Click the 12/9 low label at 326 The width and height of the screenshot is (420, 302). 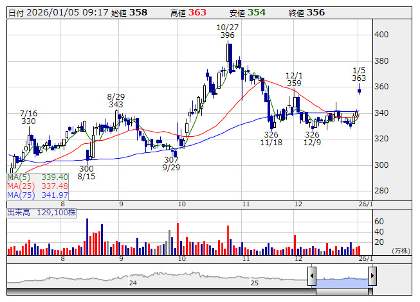(x=312, y=139)
